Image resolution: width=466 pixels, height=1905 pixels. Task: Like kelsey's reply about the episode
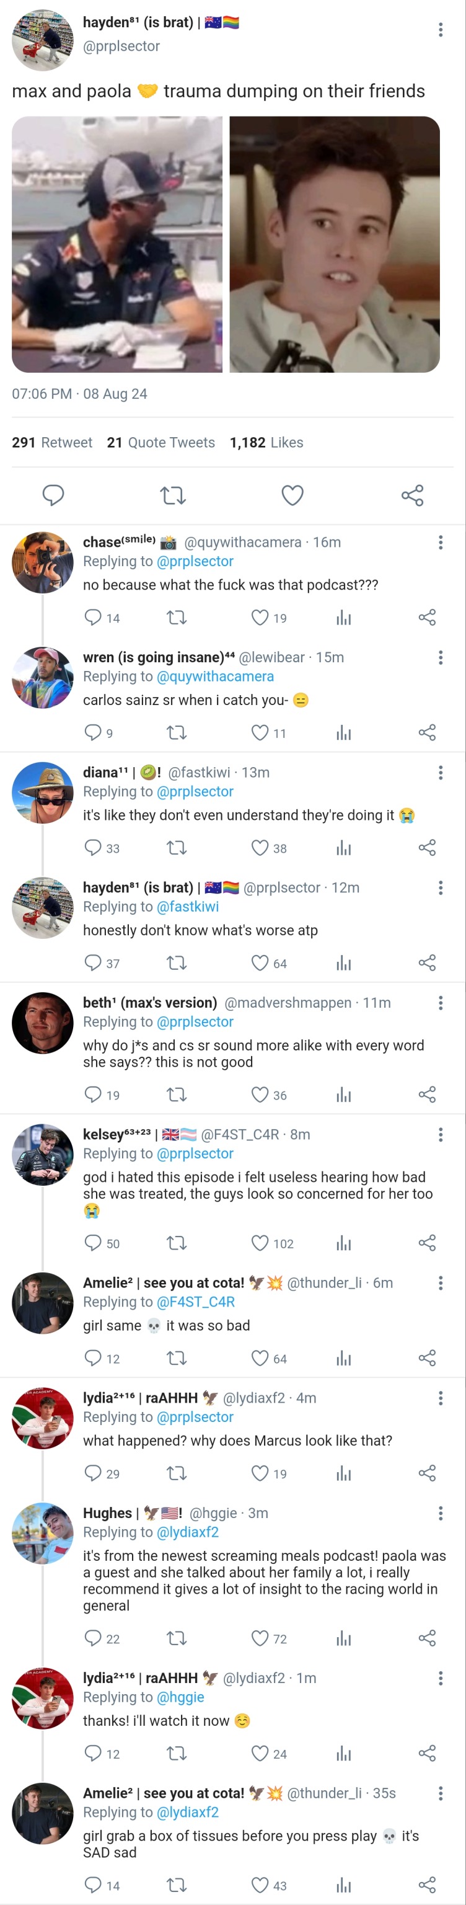260,1243
